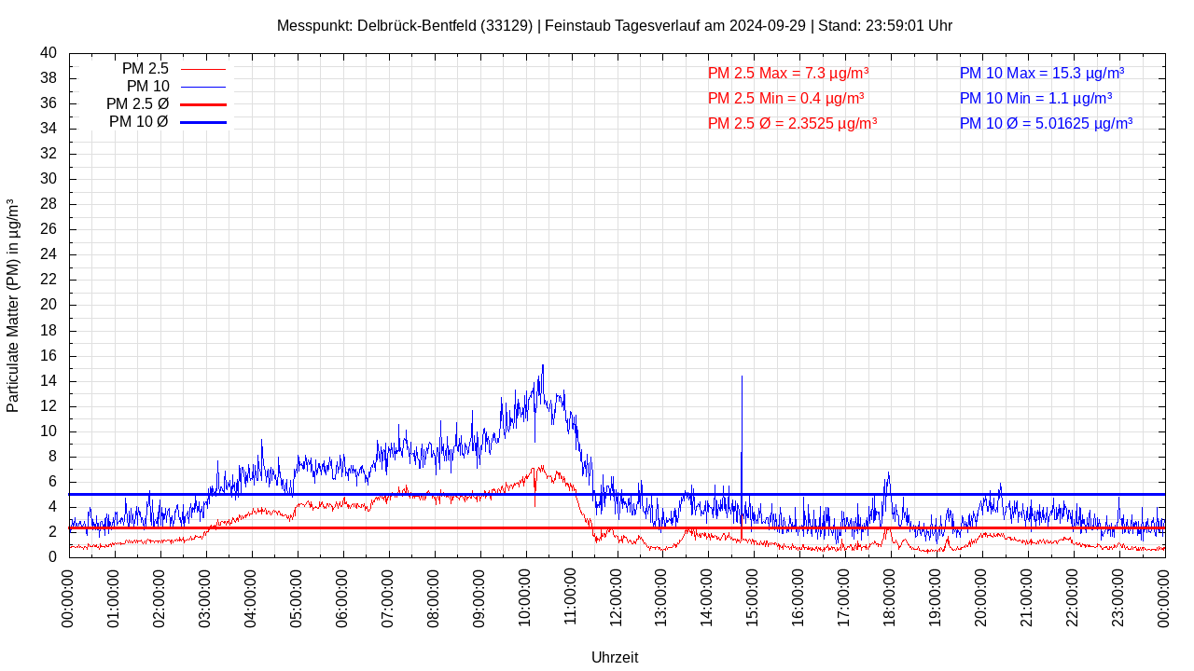
Task: Click the PM 2.5 legend label
Action: pos(145,69)
